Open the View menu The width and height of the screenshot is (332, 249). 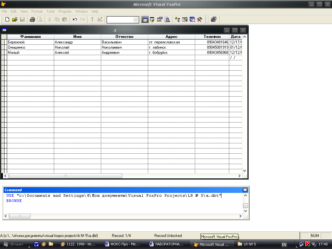[x=24, y=11]
